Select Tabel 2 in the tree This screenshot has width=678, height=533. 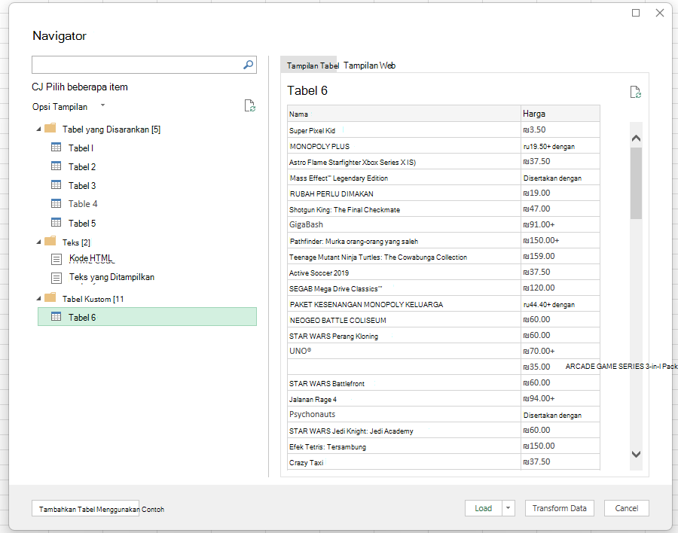pos(81,167)
